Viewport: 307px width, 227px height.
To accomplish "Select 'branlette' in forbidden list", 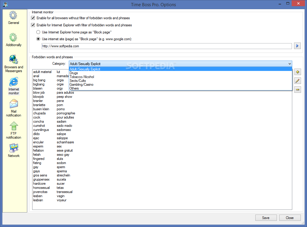I will pyautogui.click(x=39, y=105).
